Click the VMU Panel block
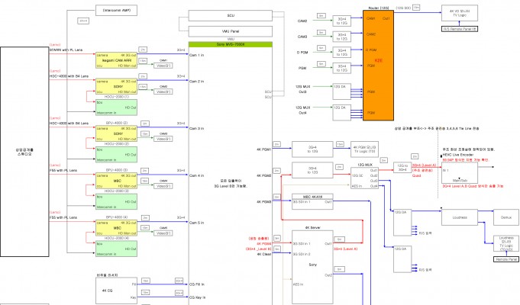 231,31
